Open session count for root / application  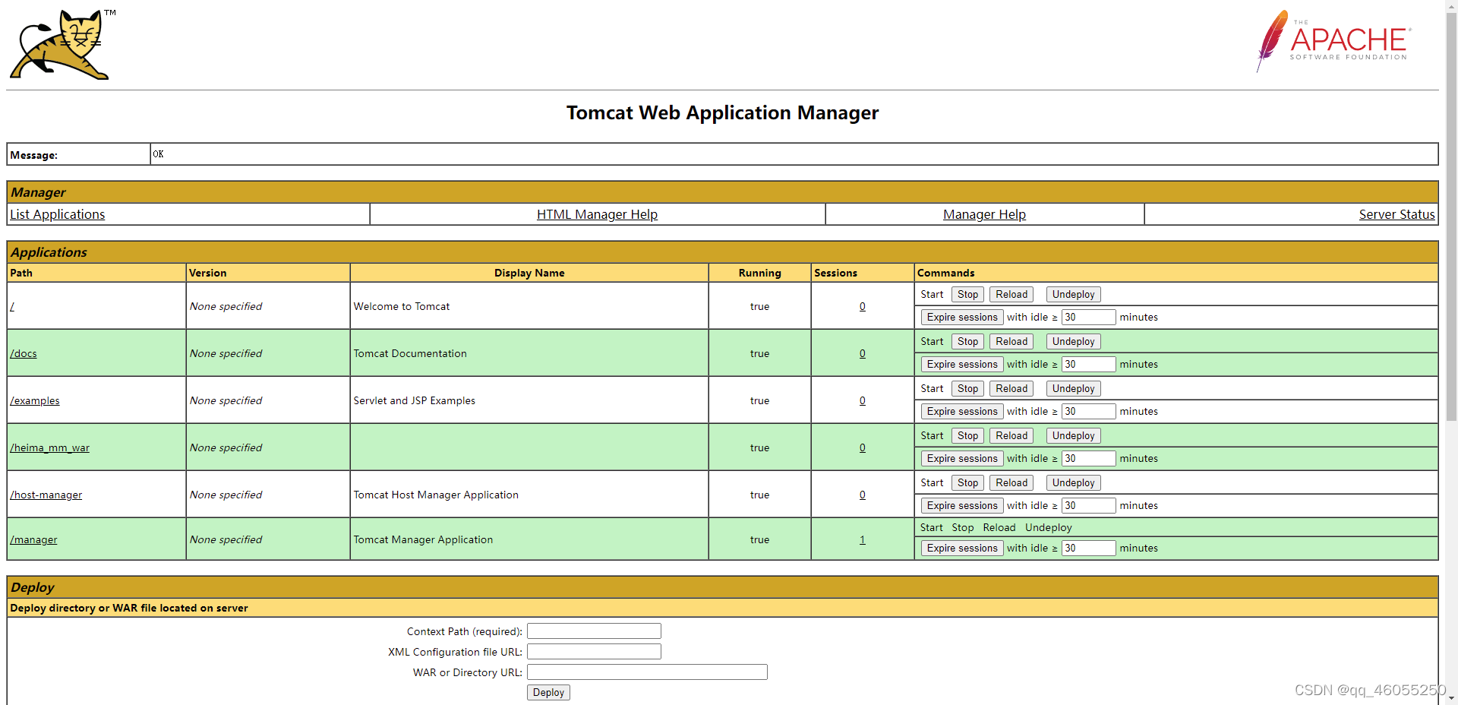[863, 306]
